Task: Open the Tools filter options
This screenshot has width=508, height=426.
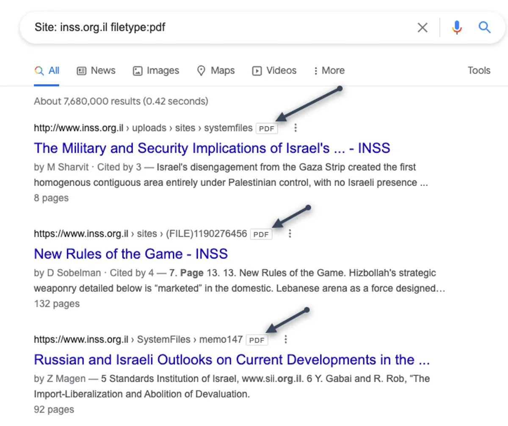Action: 478,71
